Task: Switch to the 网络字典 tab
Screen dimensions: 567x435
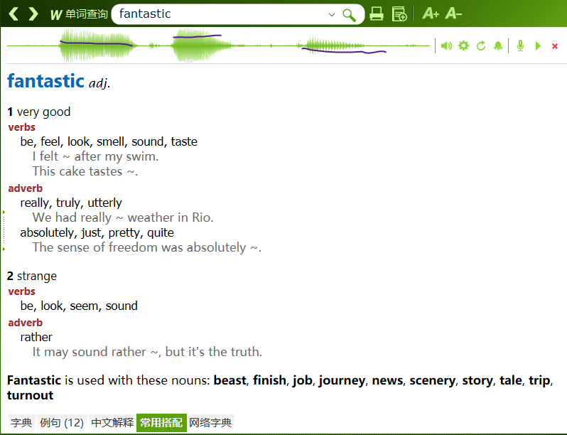Action: [210, 423]
